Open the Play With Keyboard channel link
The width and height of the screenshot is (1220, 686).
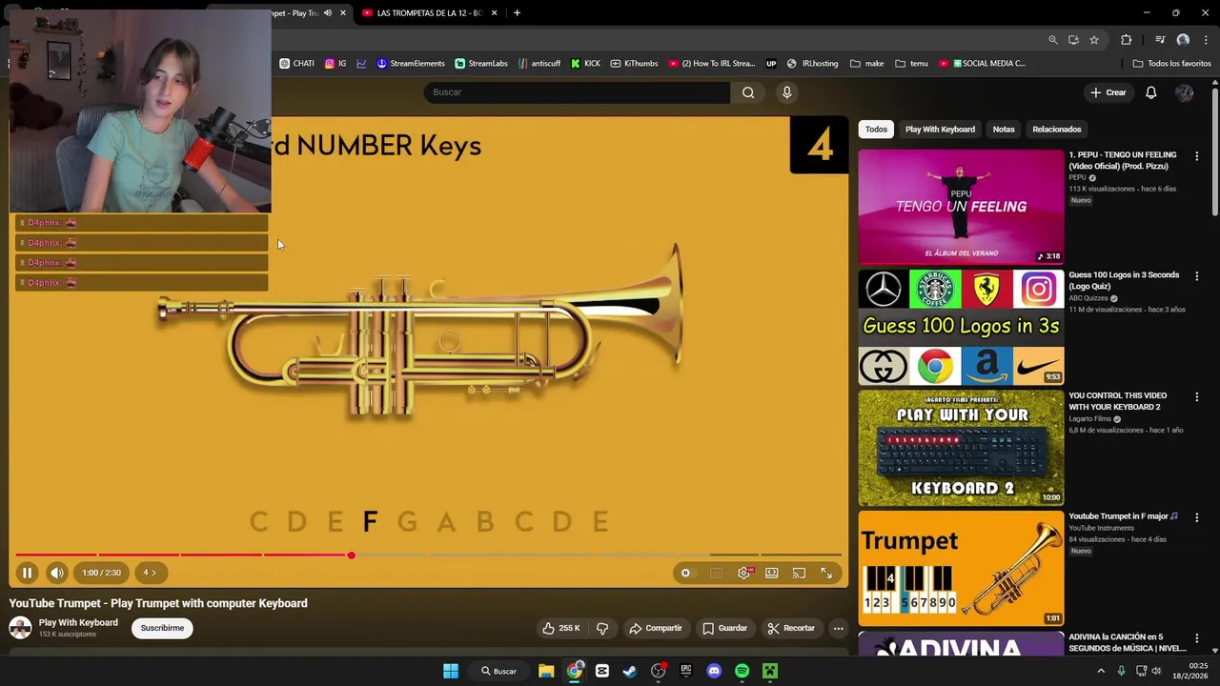tap(78, 622)
